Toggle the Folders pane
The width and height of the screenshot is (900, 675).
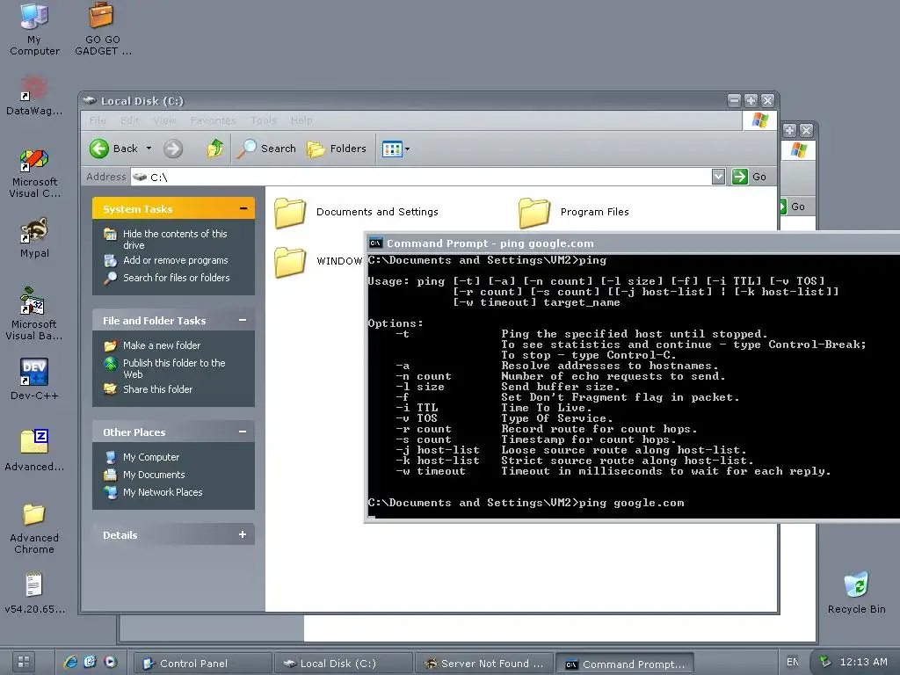[337, 149]
